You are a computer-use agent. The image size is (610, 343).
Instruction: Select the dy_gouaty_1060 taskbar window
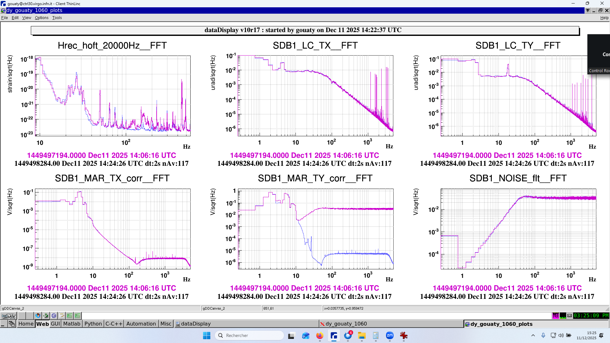(346, 324)
